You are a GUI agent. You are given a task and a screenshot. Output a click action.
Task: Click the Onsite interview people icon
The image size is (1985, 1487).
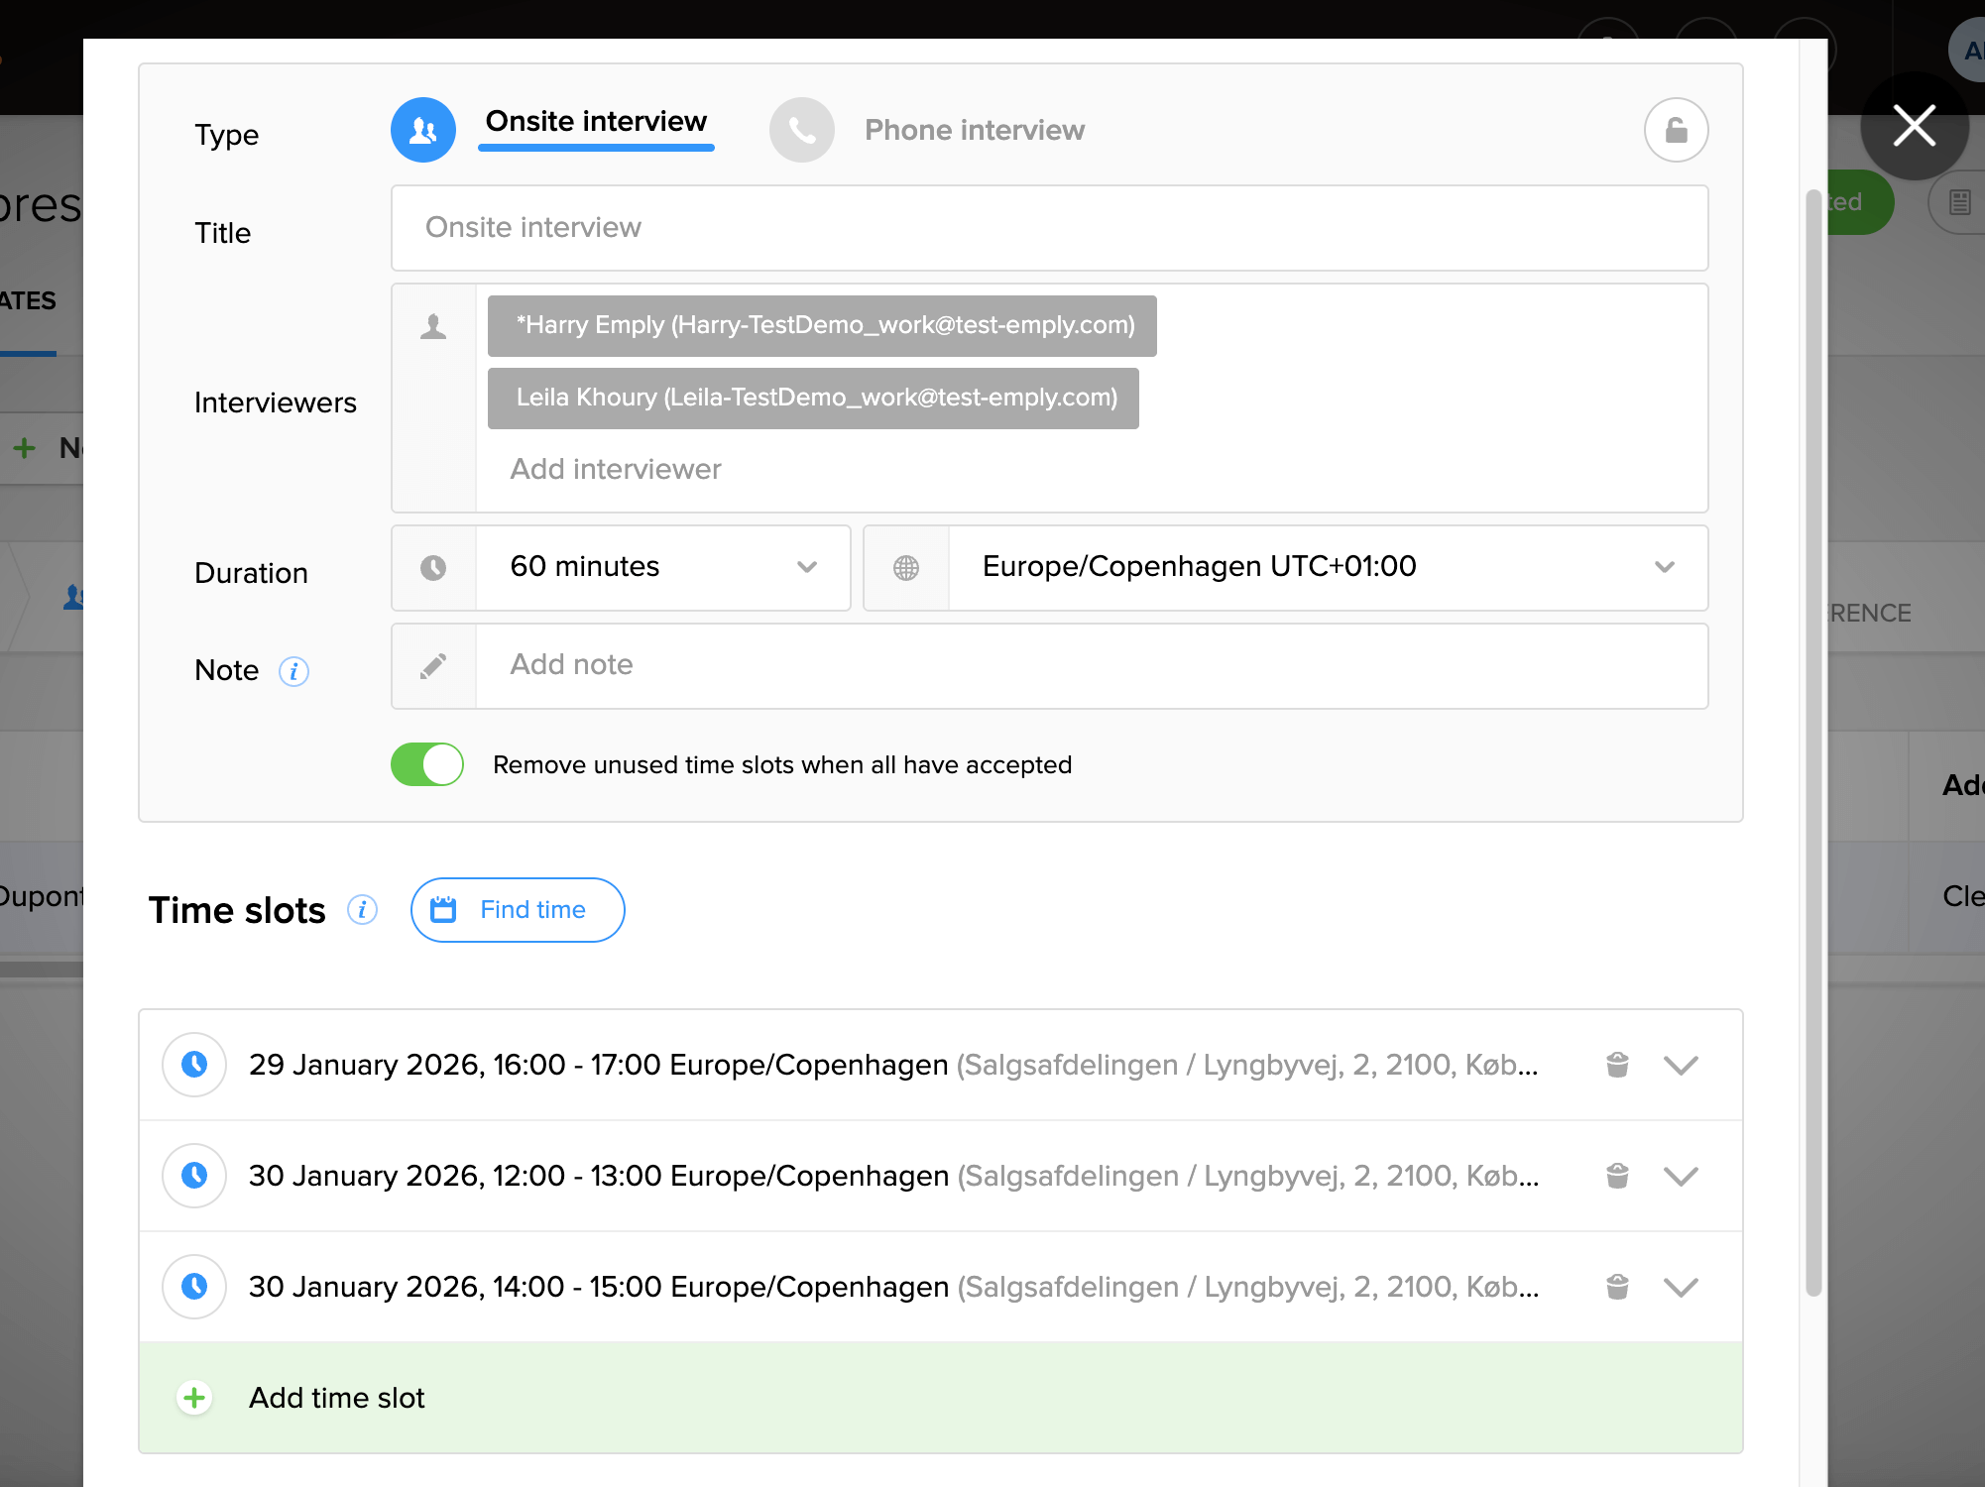tap(423, 130)
